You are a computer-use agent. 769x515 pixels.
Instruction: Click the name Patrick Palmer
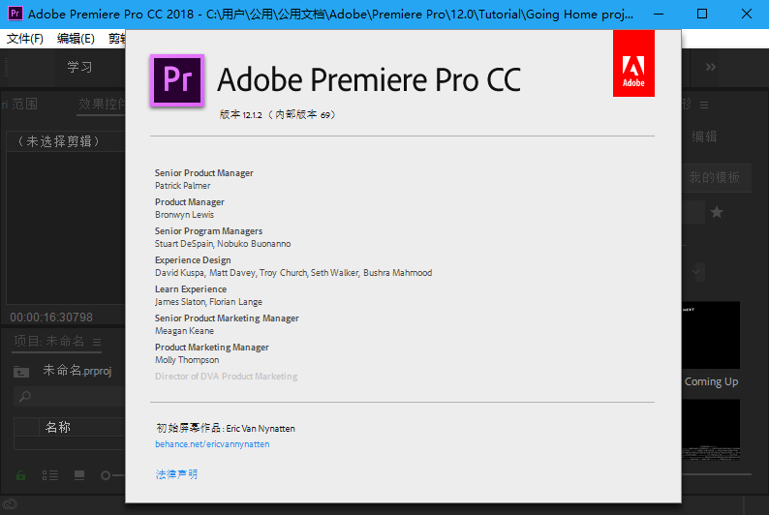pos(182,186)
